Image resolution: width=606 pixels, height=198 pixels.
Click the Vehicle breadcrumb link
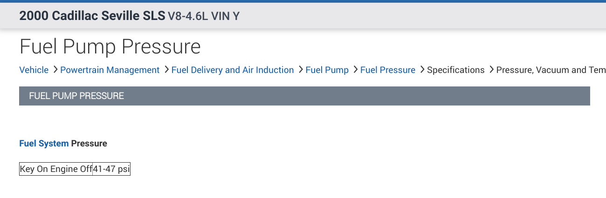tap(34, 70)
